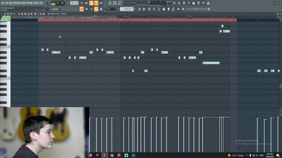
Task: Select the Zoom tool
Action: 41,14
